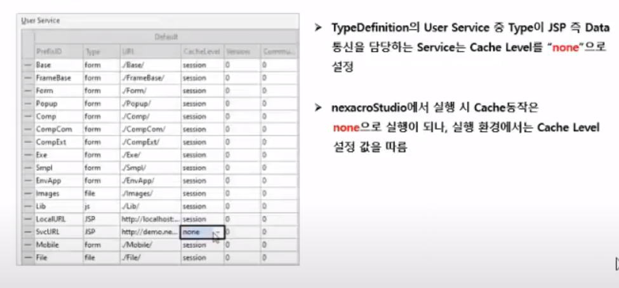Click the Version column header
The width and height of the screenshot is (619, 288).
242,52
